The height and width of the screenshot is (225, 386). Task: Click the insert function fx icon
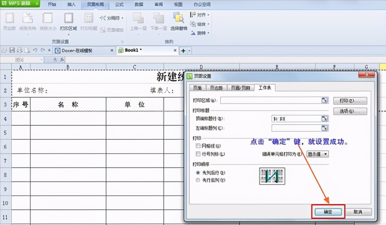pos(62,60)
